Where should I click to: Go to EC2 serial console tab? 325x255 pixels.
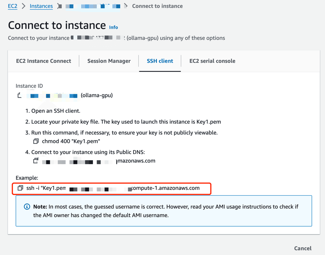212,61
